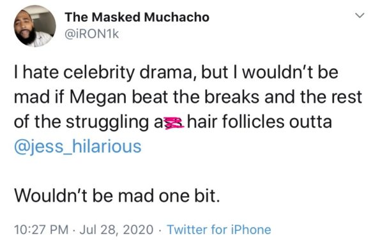Click The Masked Muchacho display name
Image resolution: width=380 pixels, height=245 pixels.
(137, 17)
